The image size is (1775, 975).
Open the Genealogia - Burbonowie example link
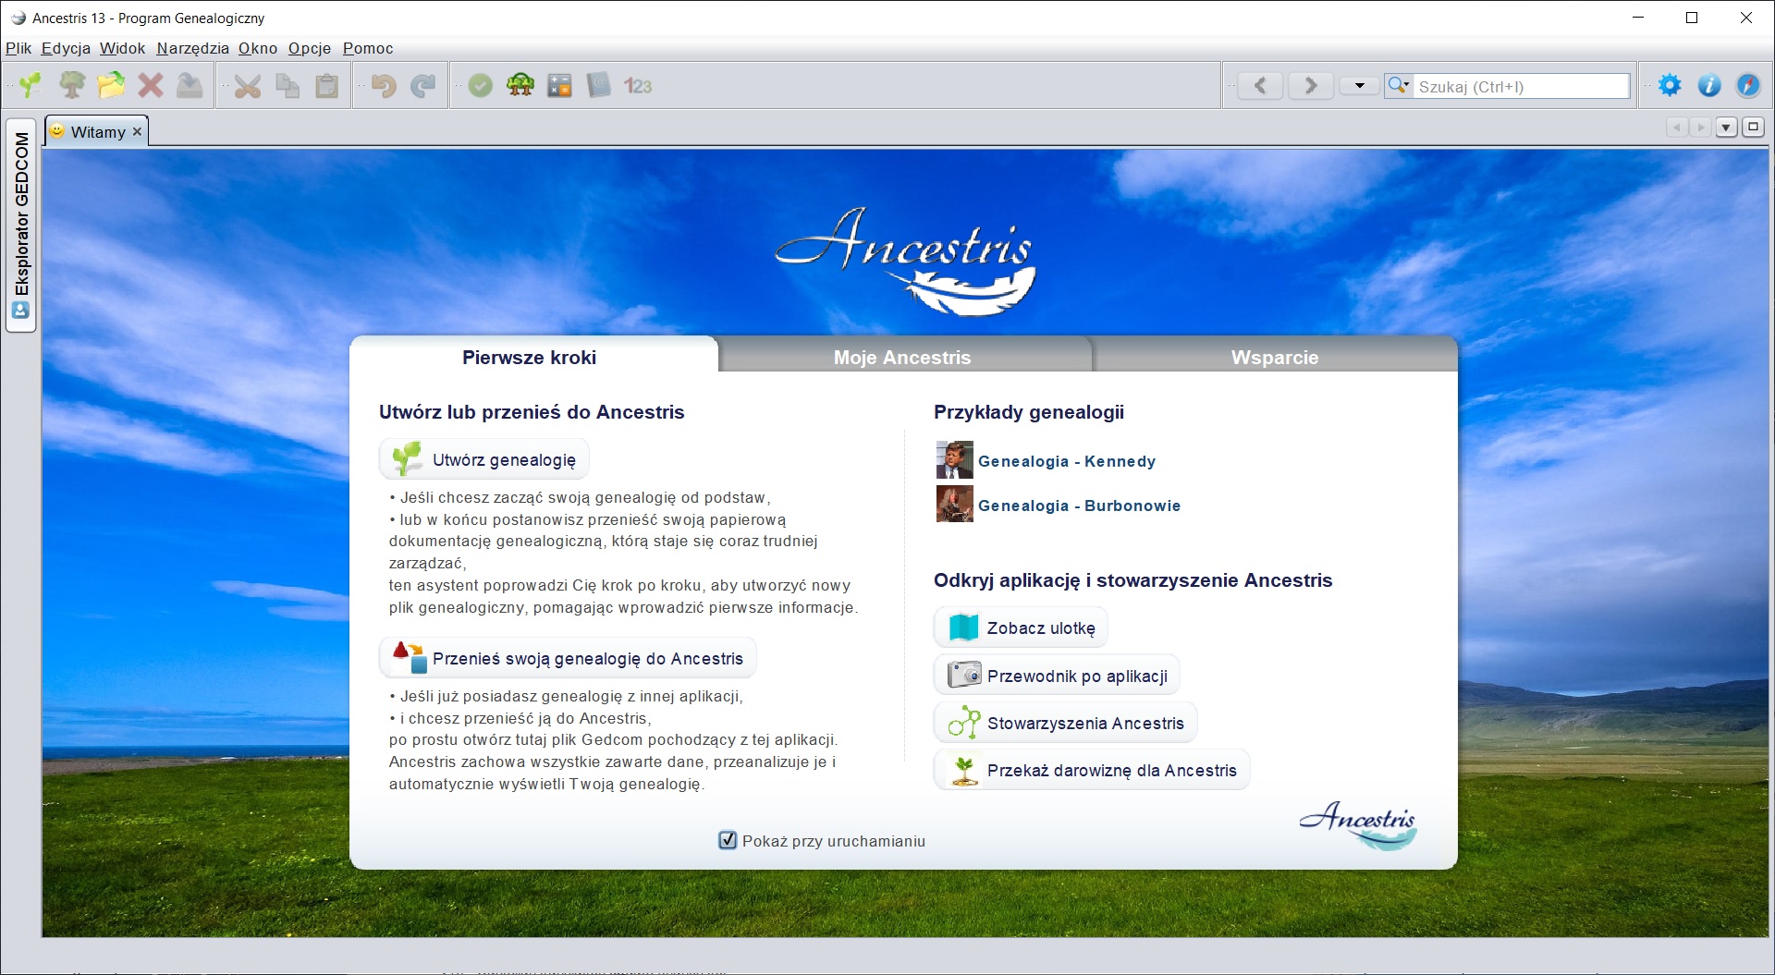[x=1079, y=506]
